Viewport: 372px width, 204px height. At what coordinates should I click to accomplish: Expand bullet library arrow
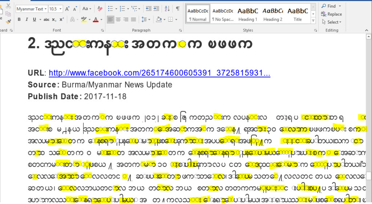click(116, 9)
